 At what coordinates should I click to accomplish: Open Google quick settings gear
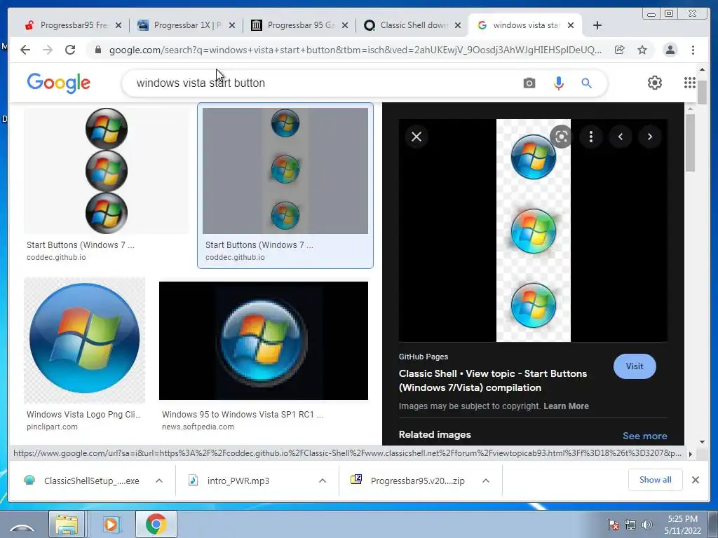(x=654, y=83)
